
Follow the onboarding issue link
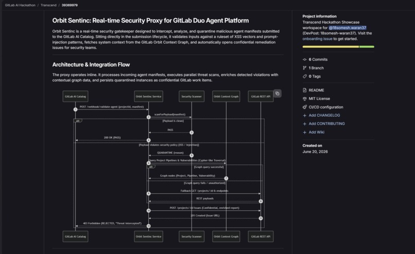click(317, 39)
